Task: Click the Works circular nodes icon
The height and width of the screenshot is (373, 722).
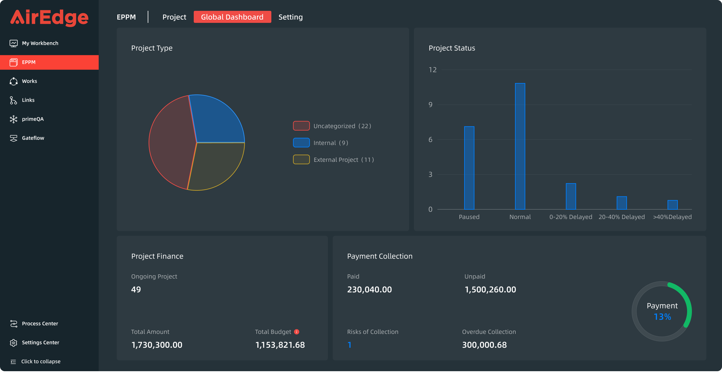Action: pos(14,81)
